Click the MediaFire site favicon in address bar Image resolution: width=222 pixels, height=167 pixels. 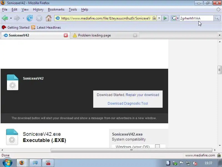pyautogui.click(x=57, y=18)
